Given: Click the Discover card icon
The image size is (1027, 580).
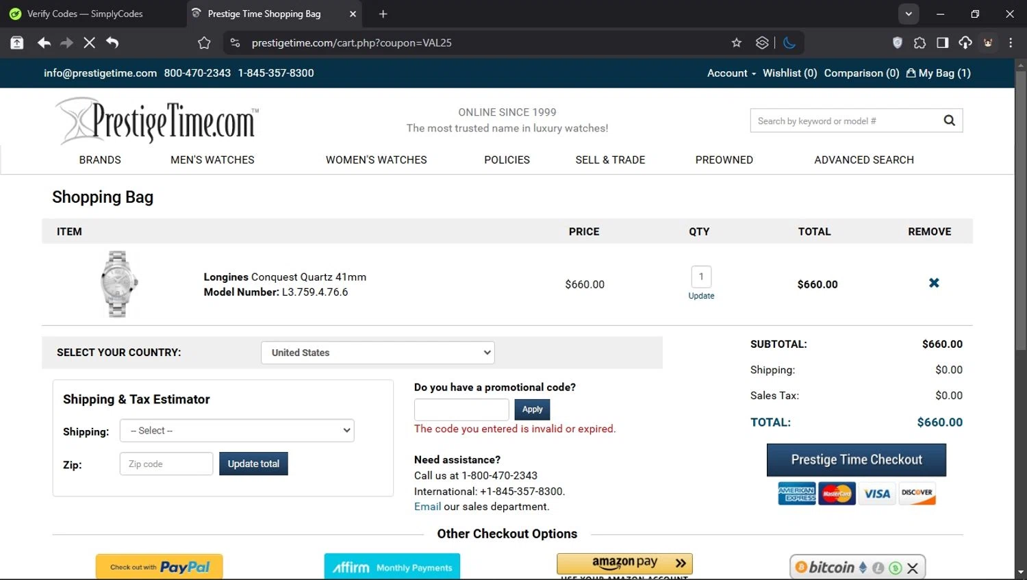Looking at the screenshot, I should (917, 494).
